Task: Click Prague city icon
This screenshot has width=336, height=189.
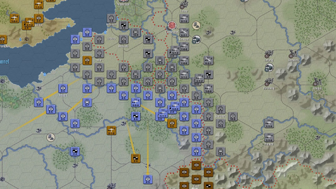Action: click(317, 82)
